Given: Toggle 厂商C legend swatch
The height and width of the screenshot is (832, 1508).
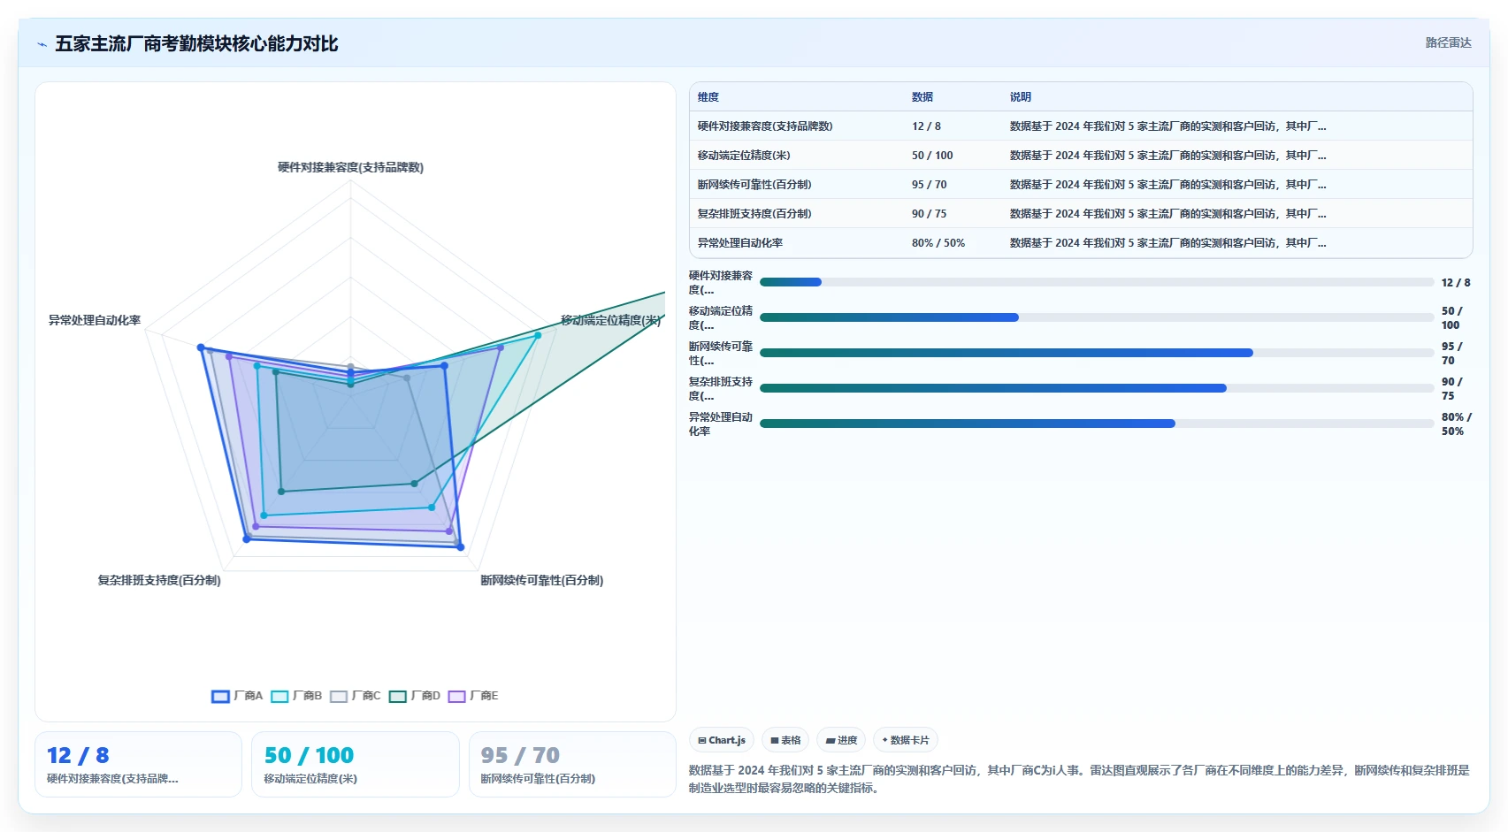Looking at the screenshot, I should pos(339,696).
